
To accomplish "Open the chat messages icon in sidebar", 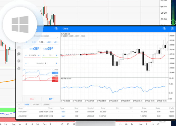I will (19, 54).
